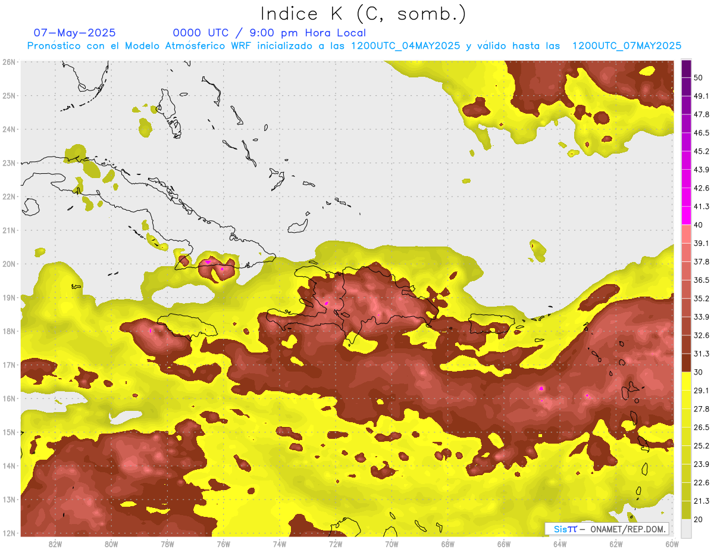Click the magenta colorbar segment between 40 and 41.3
Screen dimensions: 714x552
tap(686, 216)
